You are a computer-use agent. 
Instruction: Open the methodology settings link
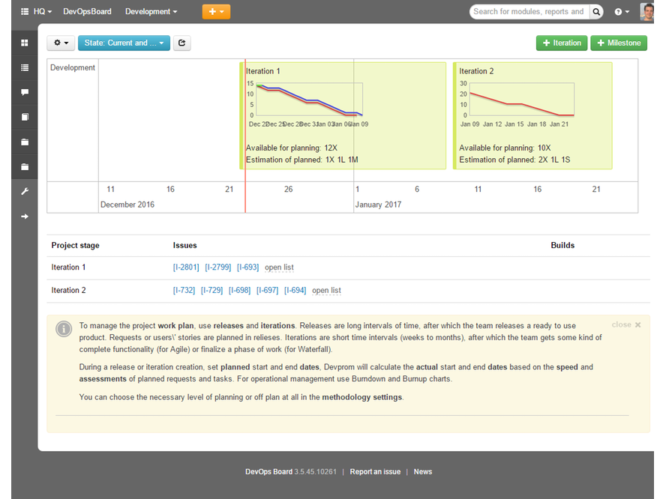362,397
